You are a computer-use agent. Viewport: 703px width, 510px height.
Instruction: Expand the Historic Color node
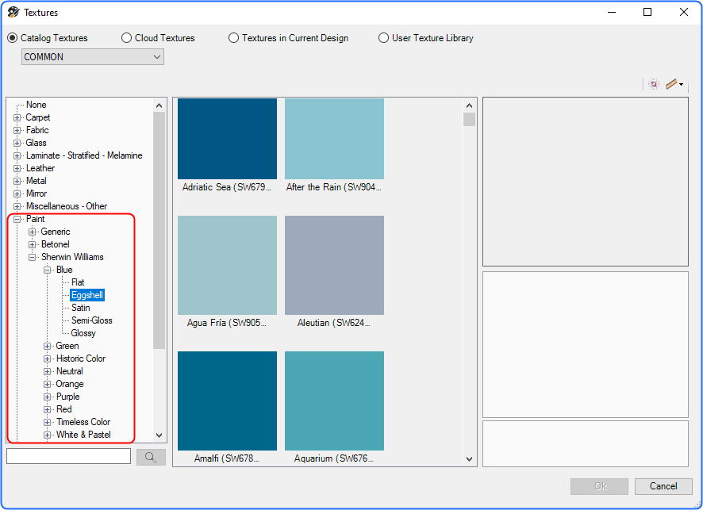click(x=47, y=359)
